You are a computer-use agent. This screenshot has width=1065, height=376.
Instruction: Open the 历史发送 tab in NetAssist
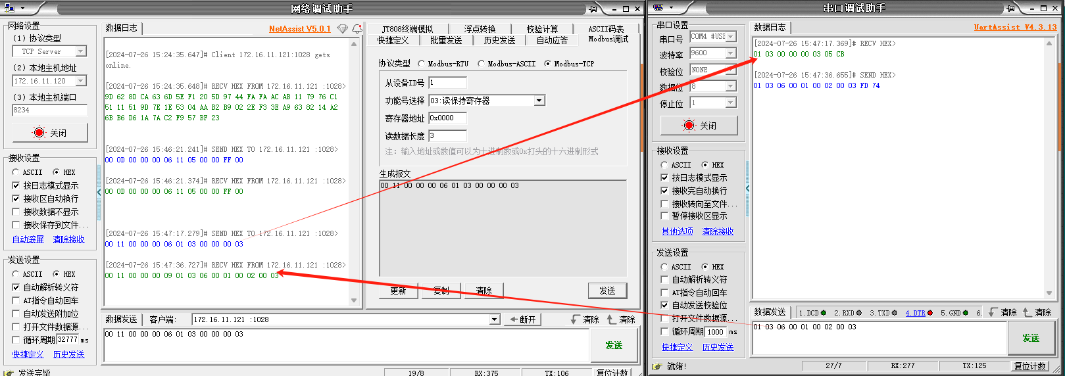499,40
